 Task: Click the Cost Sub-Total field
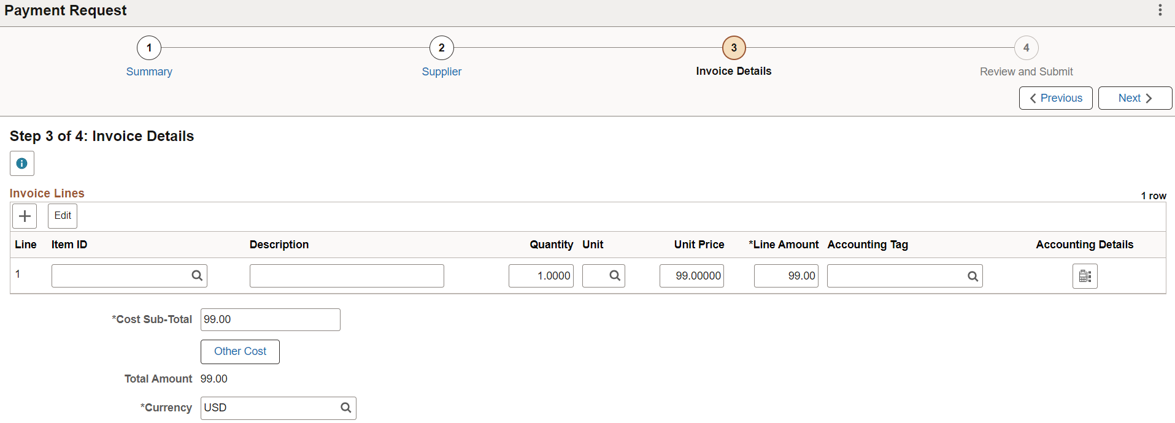tap(271, 320)
